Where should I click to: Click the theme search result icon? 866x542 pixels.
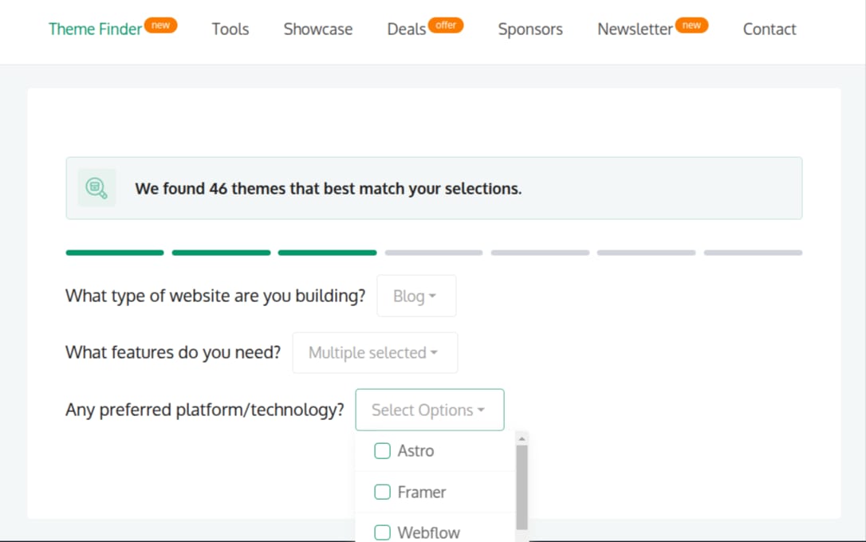96,188
